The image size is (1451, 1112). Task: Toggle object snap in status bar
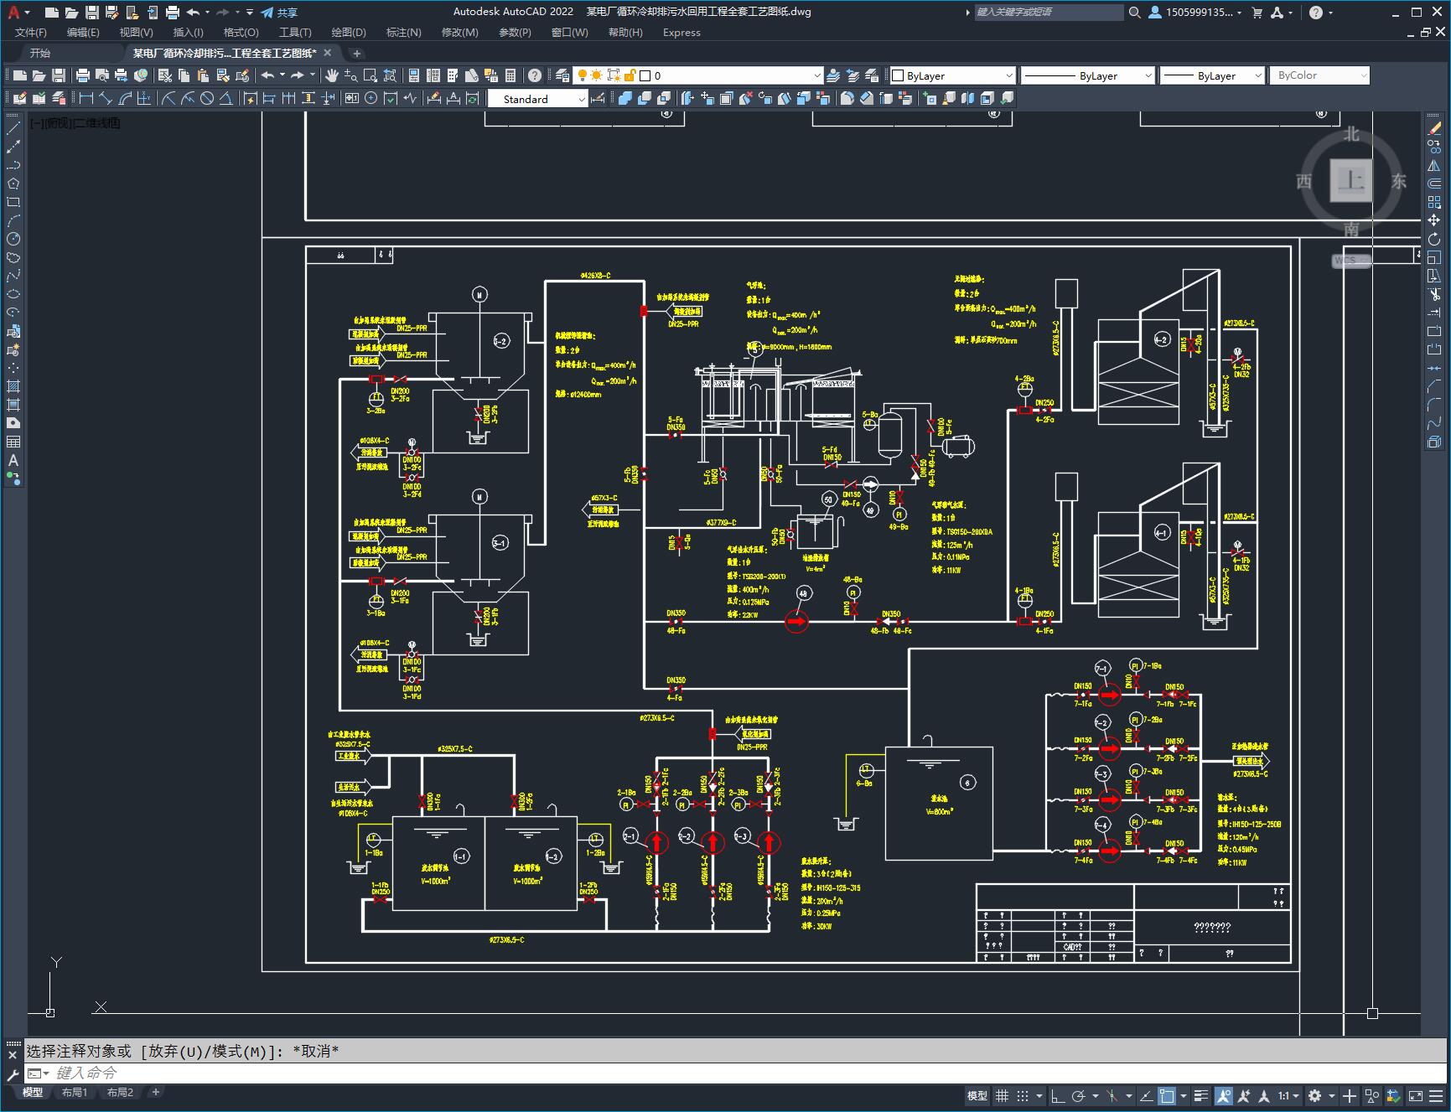1166,1095
